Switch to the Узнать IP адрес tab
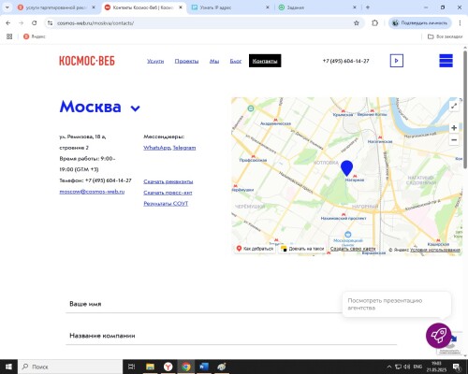Viewport: 468px width, 374px height. [x=230, y=7]
